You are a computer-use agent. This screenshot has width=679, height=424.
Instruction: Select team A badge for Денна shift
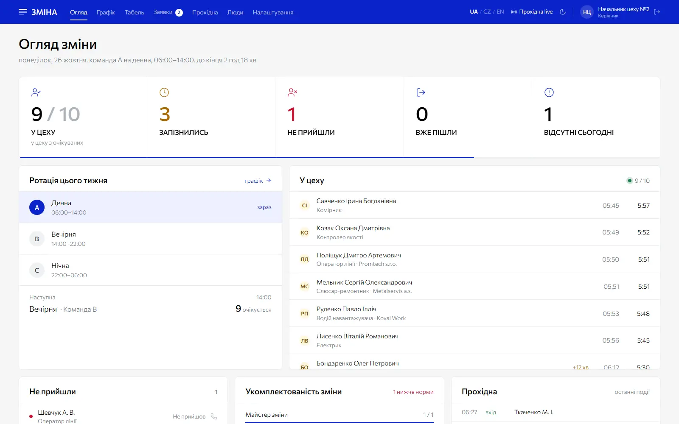tap(37, 207)
